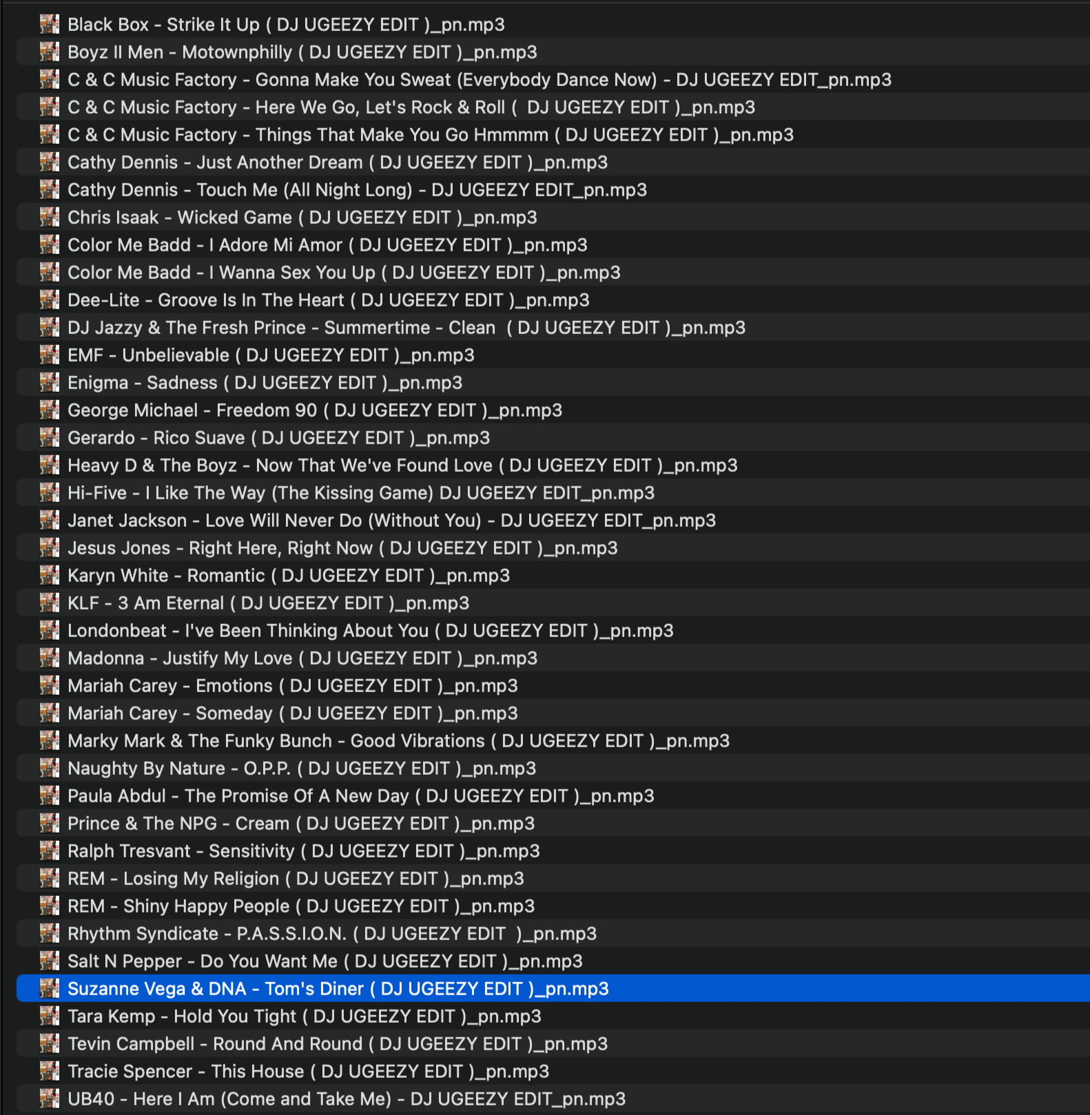Click the icon beside Tara Kemp - Hold You Tight
1090x1115 pixels.
click(50, 1016)
